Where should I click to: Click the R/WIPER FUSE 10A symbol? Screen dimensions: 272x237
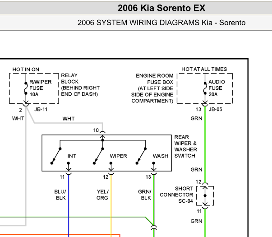pyautogui.click(x=26, y=88)
